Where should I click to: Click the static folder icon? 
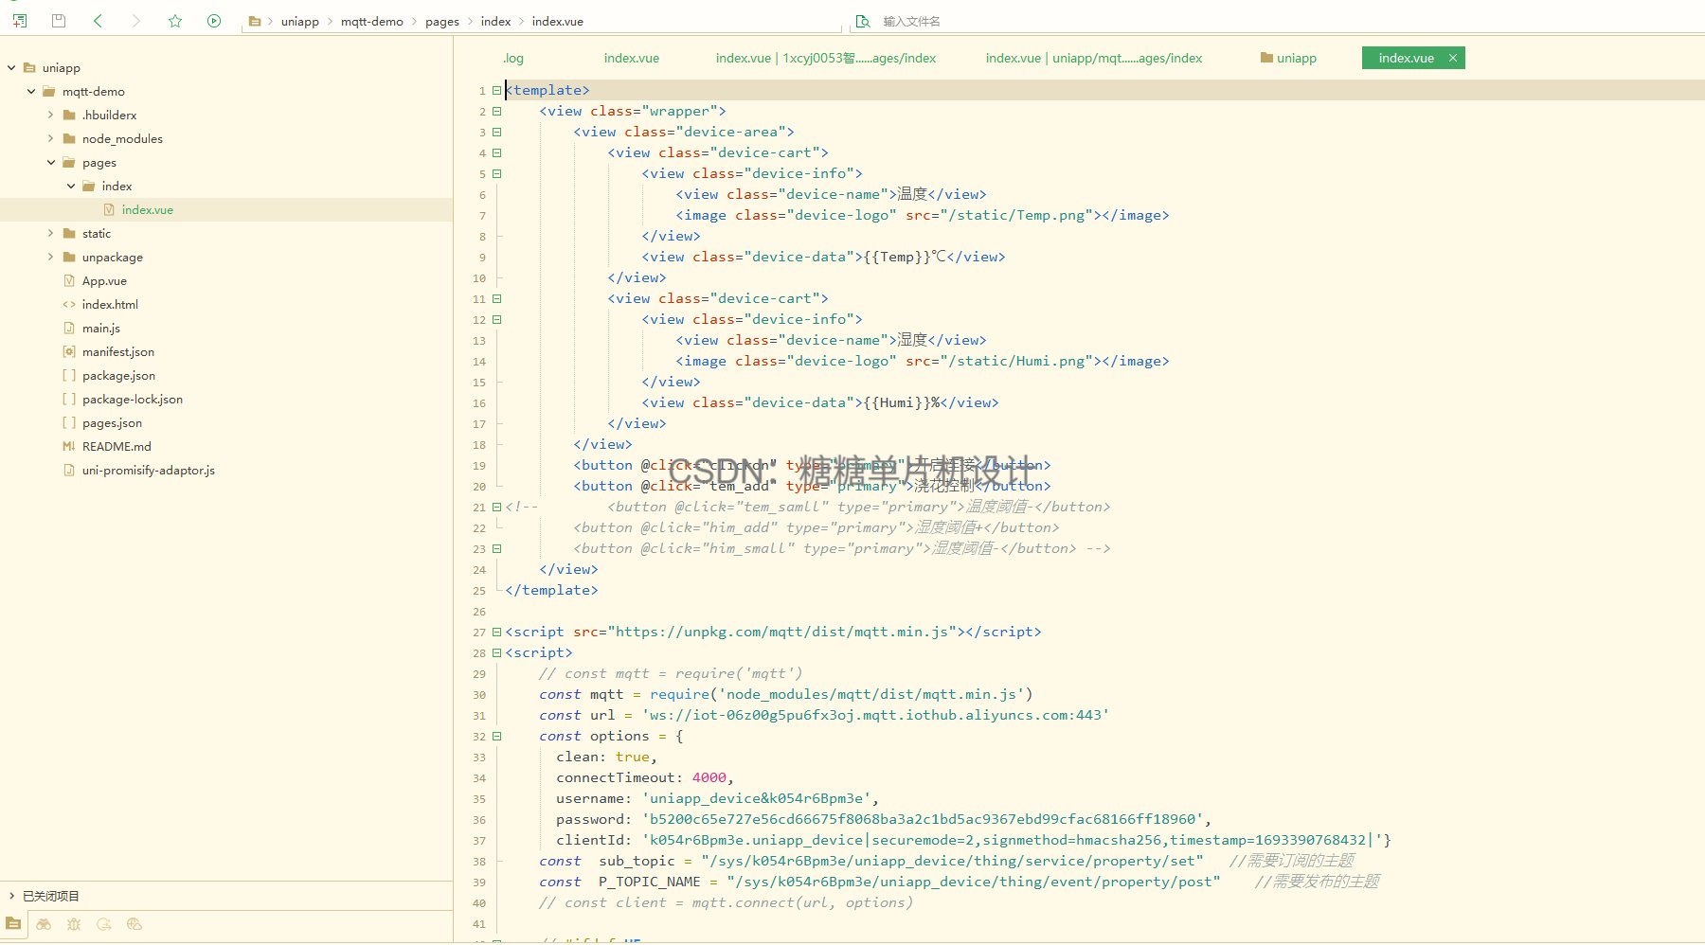pyautogui.click(x=69, y=233)
